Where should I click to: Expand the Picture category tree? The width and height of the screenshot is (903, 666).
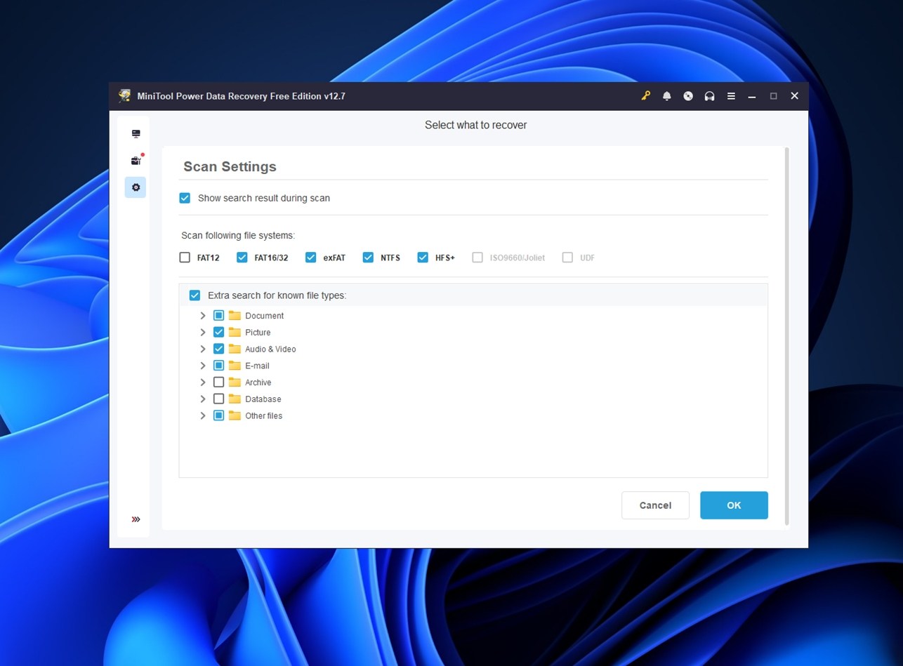pyautogui.click(x=203, y=332)
